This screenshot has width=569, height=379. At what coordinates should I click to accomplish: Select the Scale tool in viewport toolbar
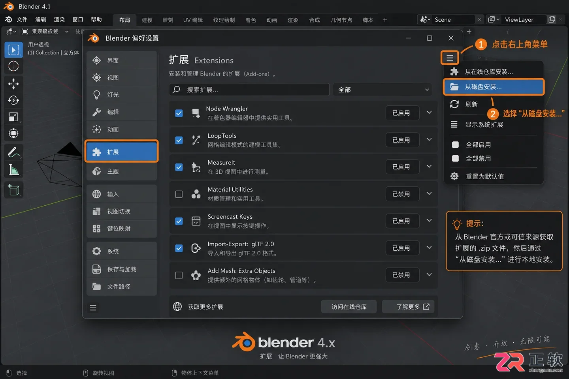click(x=13, y=117)
